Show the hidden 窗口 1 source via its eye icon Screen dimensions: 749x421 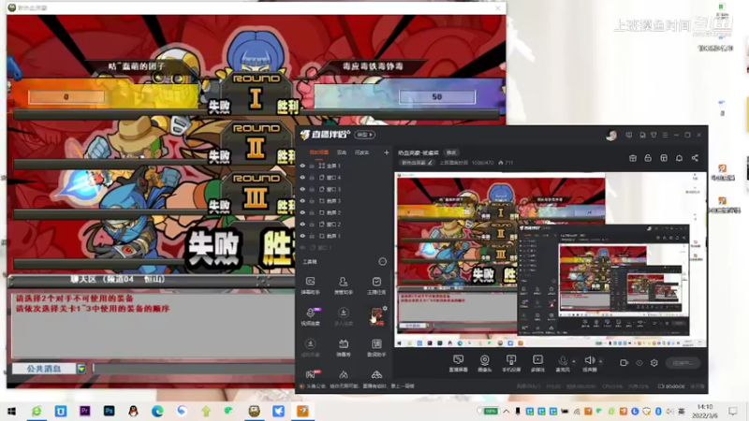click(302, 247)
